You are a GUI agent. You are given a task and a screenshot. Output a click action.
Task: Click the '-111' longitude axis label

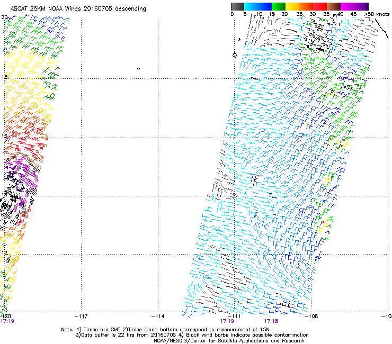[235, 316]
